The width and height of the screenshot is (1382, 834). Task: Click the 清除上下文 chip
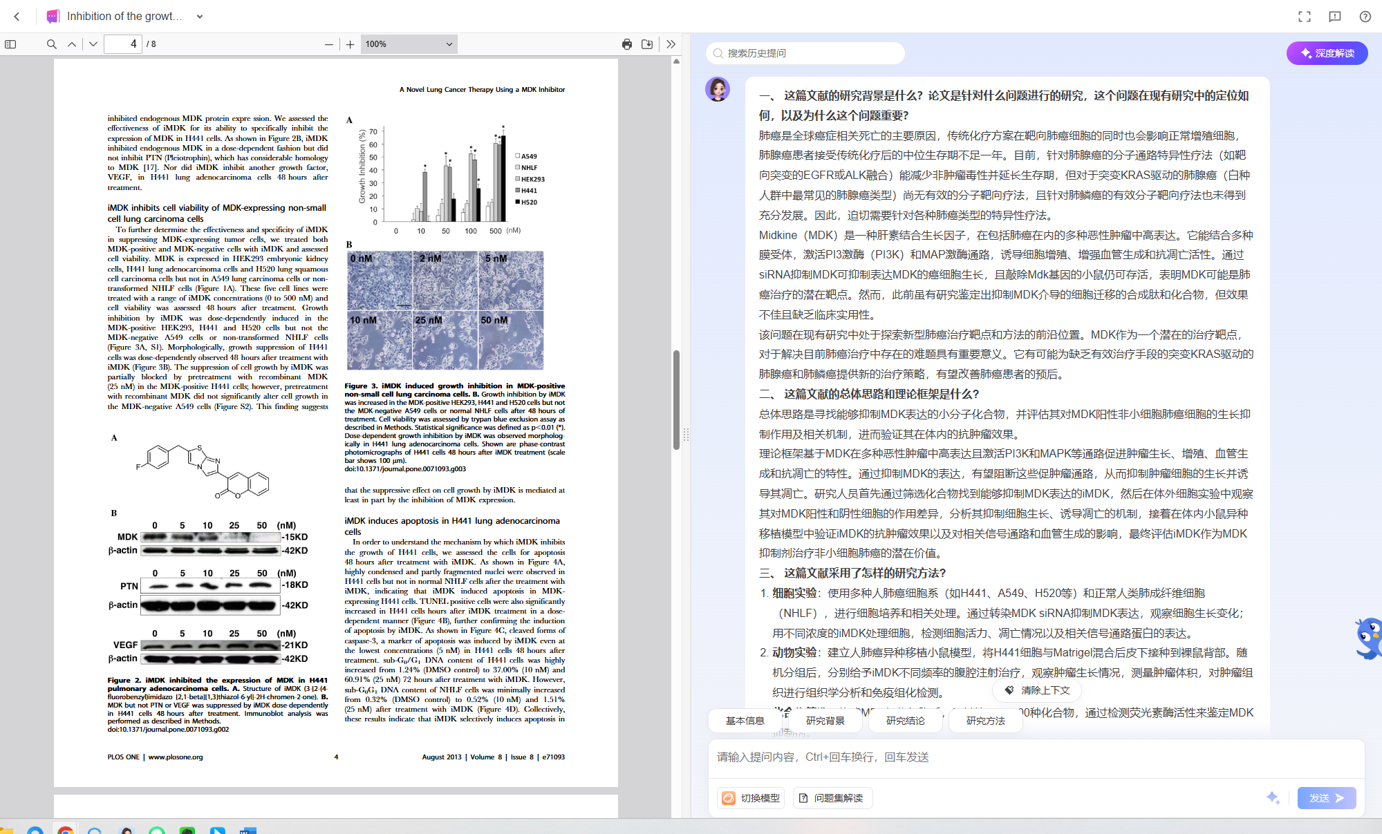pyautogui.click(x=1037, y=690)
